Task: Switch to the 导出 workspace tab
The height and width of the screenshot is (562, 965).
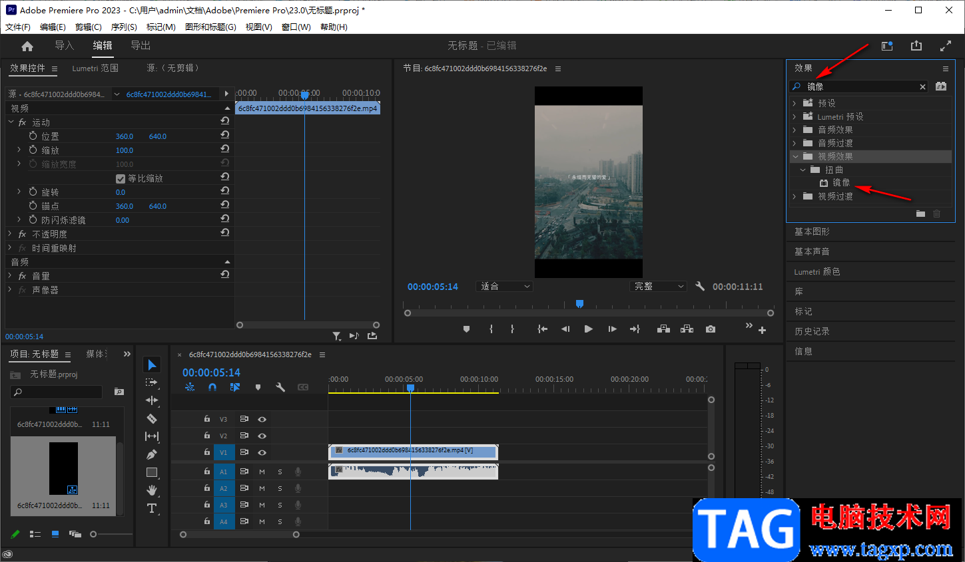Action: pos(141,45)
